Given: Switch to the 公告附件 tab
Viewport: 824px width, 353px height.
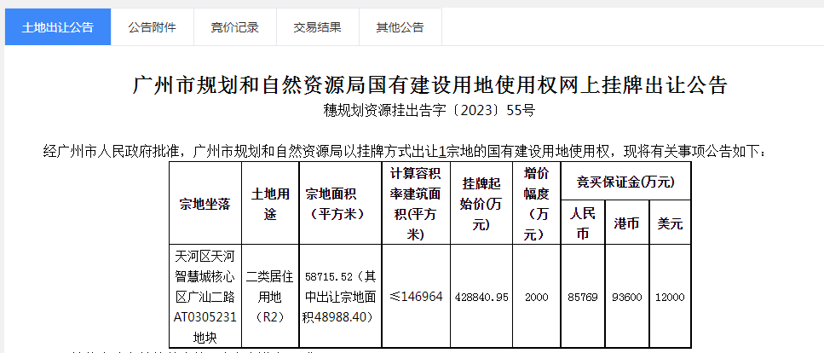Looking at the screenshot, I should point(153,27).
